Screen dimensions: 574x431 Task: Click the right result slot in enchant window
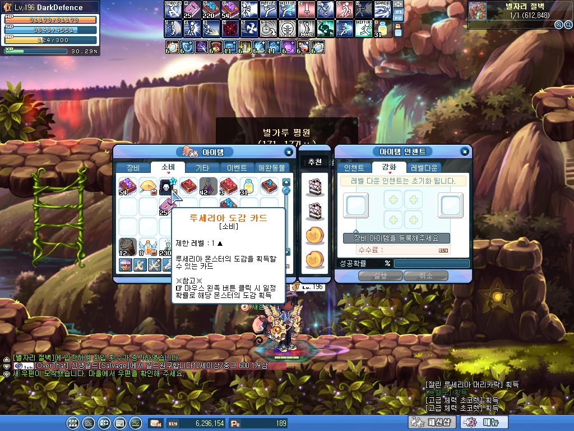(x=451, y=205)
